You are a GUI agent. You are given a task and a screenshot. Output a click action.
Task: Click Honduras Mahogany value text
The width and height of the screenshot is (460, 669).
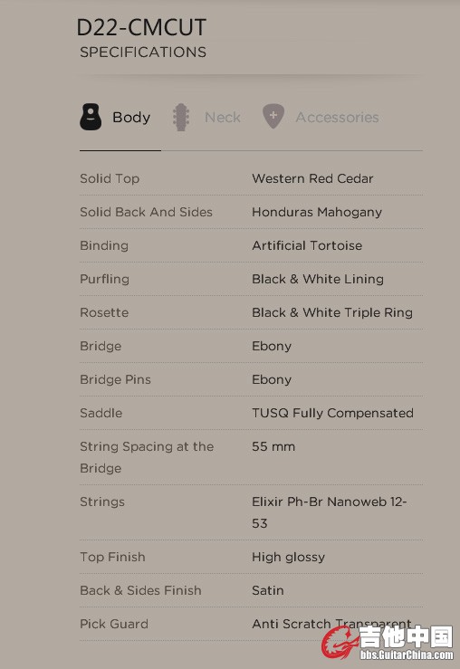pyautogui.click(x=317, y=212)
